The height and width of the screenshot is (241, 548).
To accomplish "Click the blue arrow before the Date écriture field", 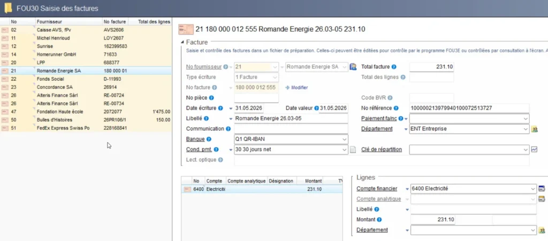I will (x=230, y=108).
